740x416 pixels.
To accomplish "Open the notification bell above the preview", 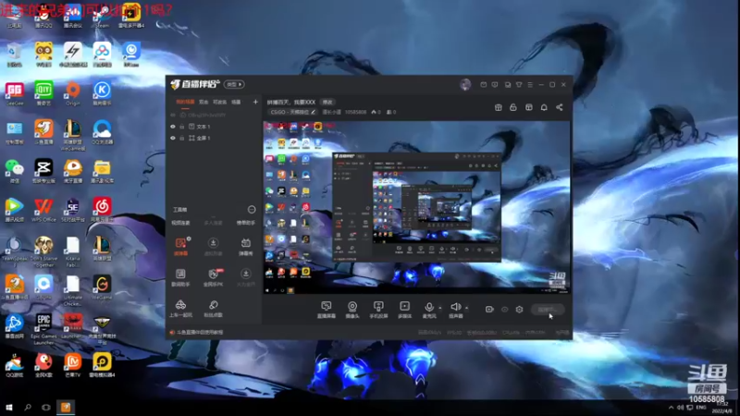I will click(544, 107).
